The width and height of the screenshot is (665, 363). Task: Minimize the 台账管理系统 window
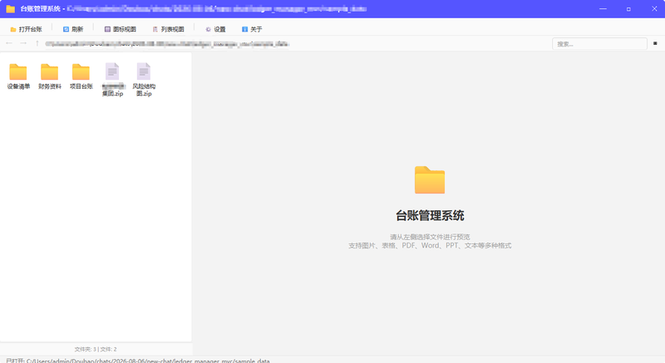click(603, 9)
